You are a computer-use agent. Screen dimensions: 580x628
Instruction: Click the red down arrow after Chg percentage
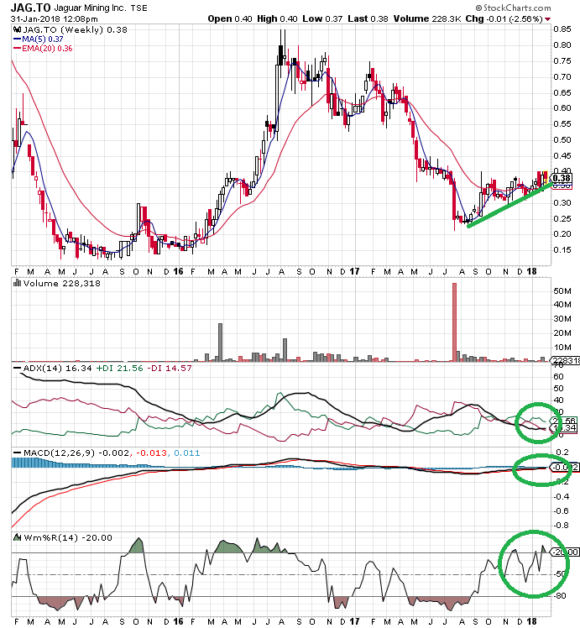point(547,19)
